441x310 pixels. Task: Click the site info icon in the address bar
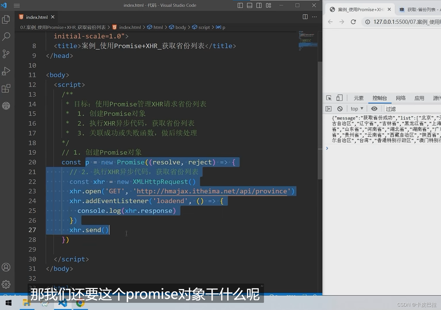click(x=368, y=22)
